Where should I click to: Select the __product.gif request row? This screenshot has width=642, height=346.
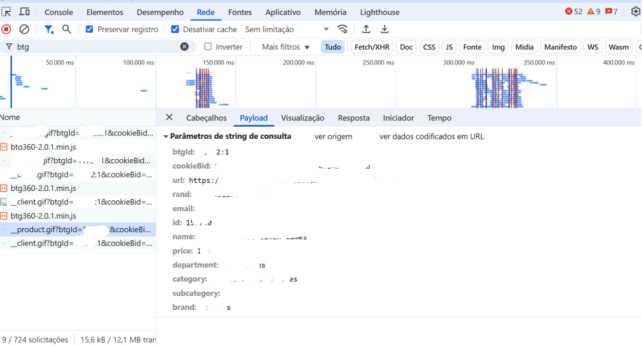pos(78,230)
